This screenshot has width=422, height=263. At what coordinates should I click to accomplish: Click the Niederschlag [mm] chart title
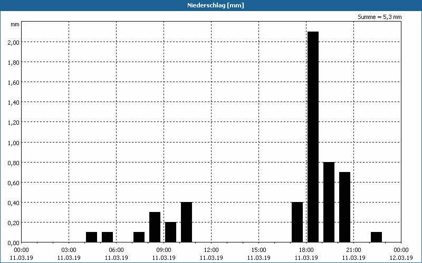[x=216, y=5]
